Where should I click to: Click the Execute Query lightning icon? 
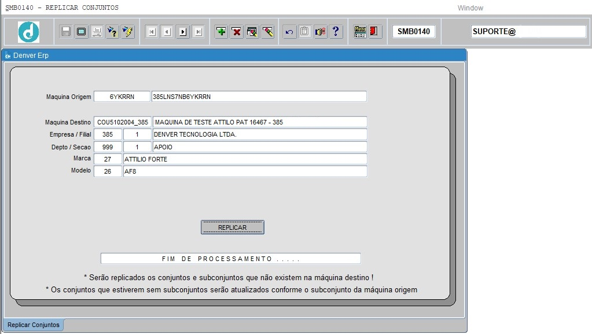pyautogui.click(x=128, y=32)
